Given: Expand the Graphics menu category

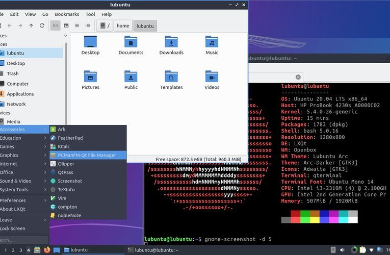Looking at the screenshot, I should [x=24, y=155].
